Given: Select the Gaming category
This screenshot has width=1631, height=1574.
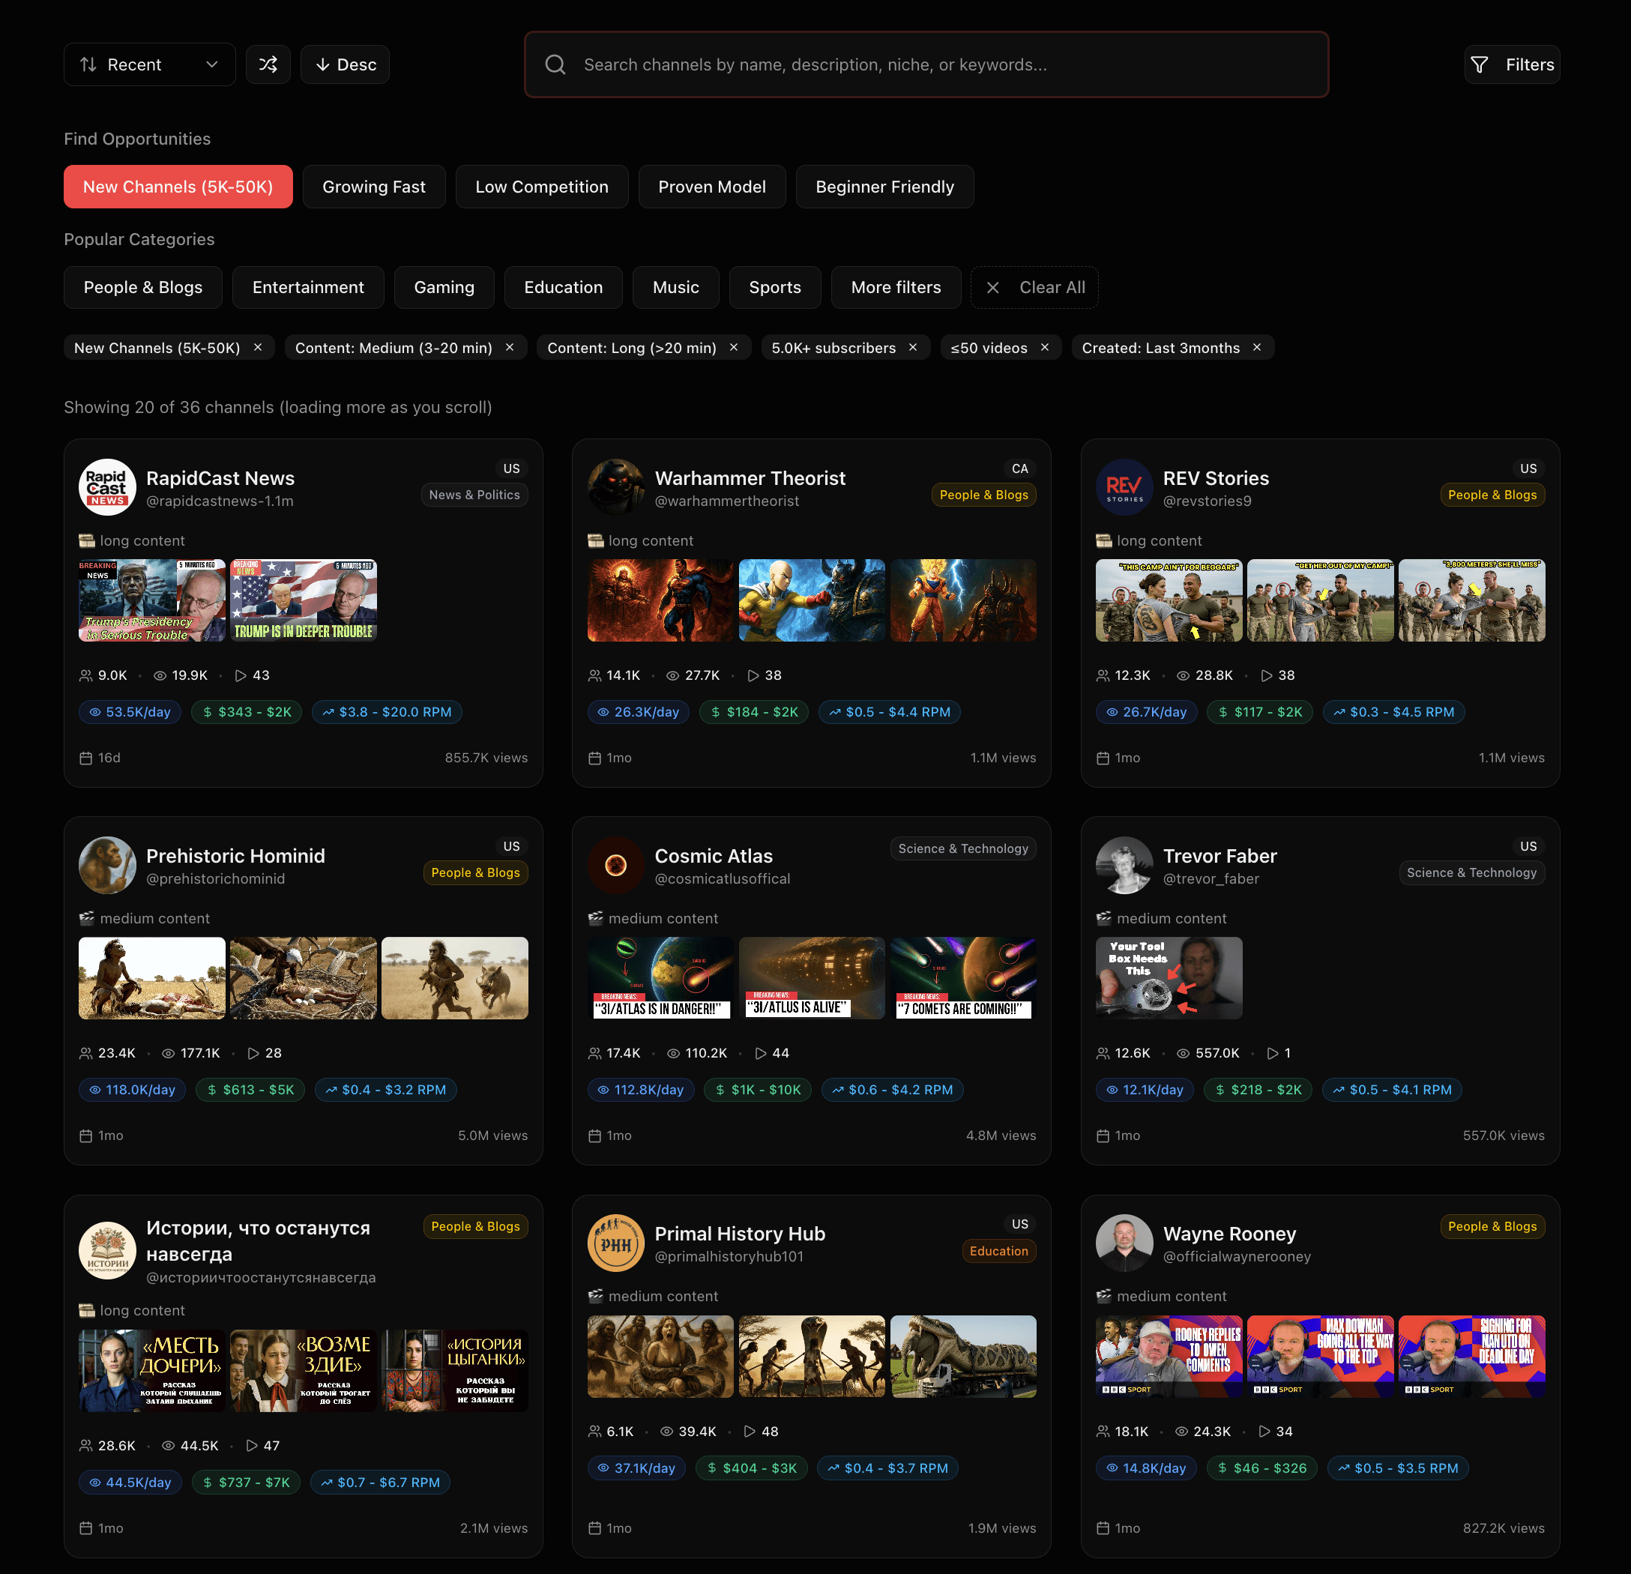Looking at the screenshot, I should 444,287.
